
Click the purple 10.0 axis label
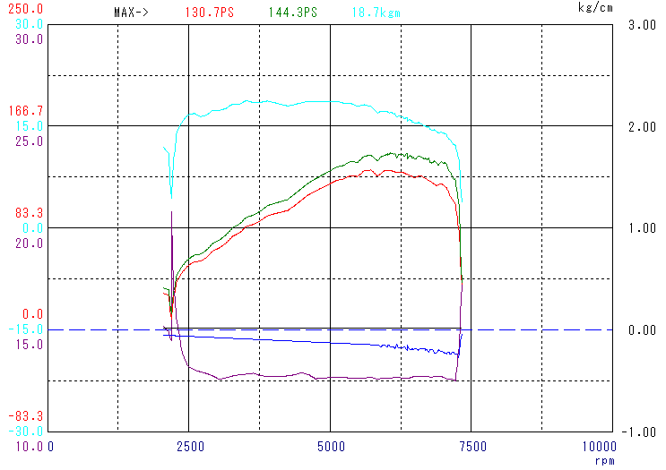(29, 447)
